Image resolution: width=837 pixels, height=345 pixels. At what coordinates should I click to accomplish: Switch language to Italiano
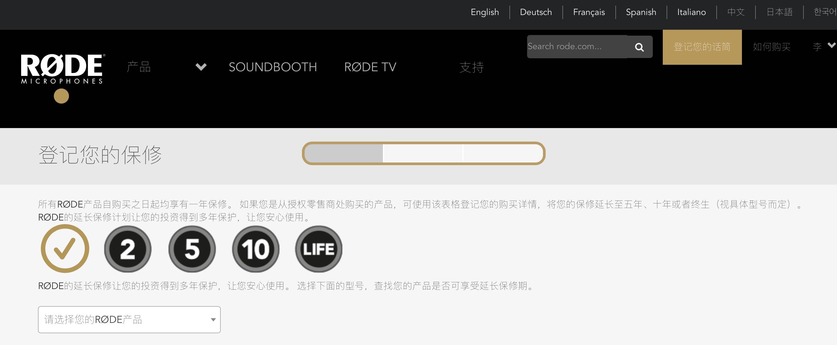point(691,12)
